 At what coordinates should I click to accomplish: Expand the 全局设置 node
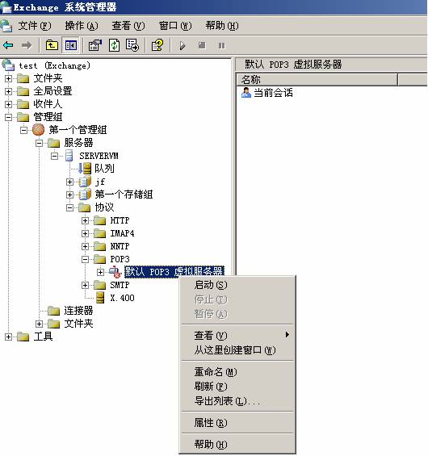pos(8,91)
